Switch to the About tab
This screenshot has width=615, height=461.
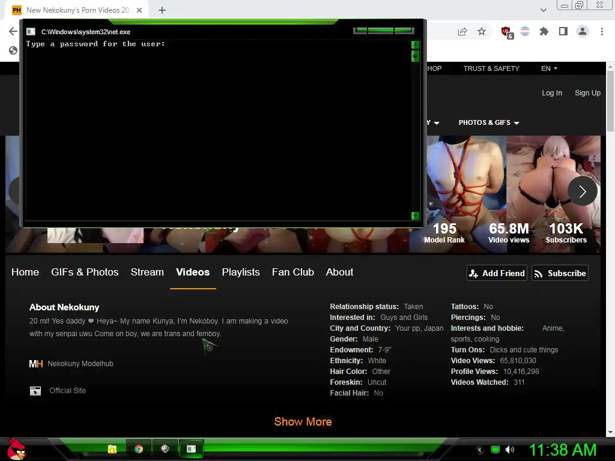pyautogui.click(x=340, y=272)
